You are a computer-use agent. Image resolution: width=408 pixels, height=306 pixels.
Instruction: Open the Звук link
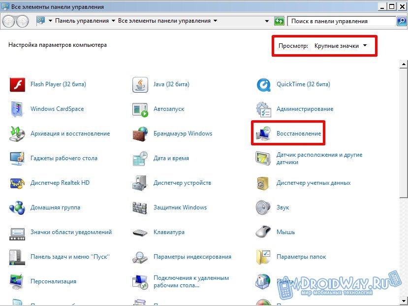click(282, 207)
